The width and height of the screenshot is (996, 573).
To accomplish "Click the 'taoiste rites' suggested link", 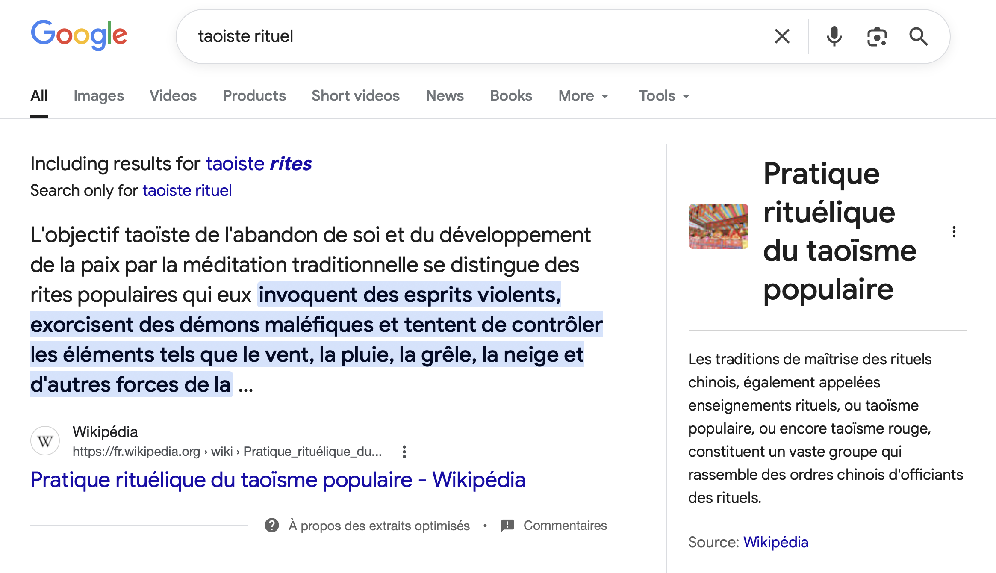I will pyautogui.click(x=259, y=164).
